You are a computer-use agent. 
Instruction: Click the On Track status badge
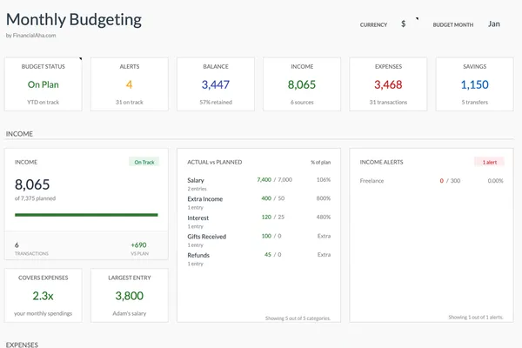[x=143, y=162]
